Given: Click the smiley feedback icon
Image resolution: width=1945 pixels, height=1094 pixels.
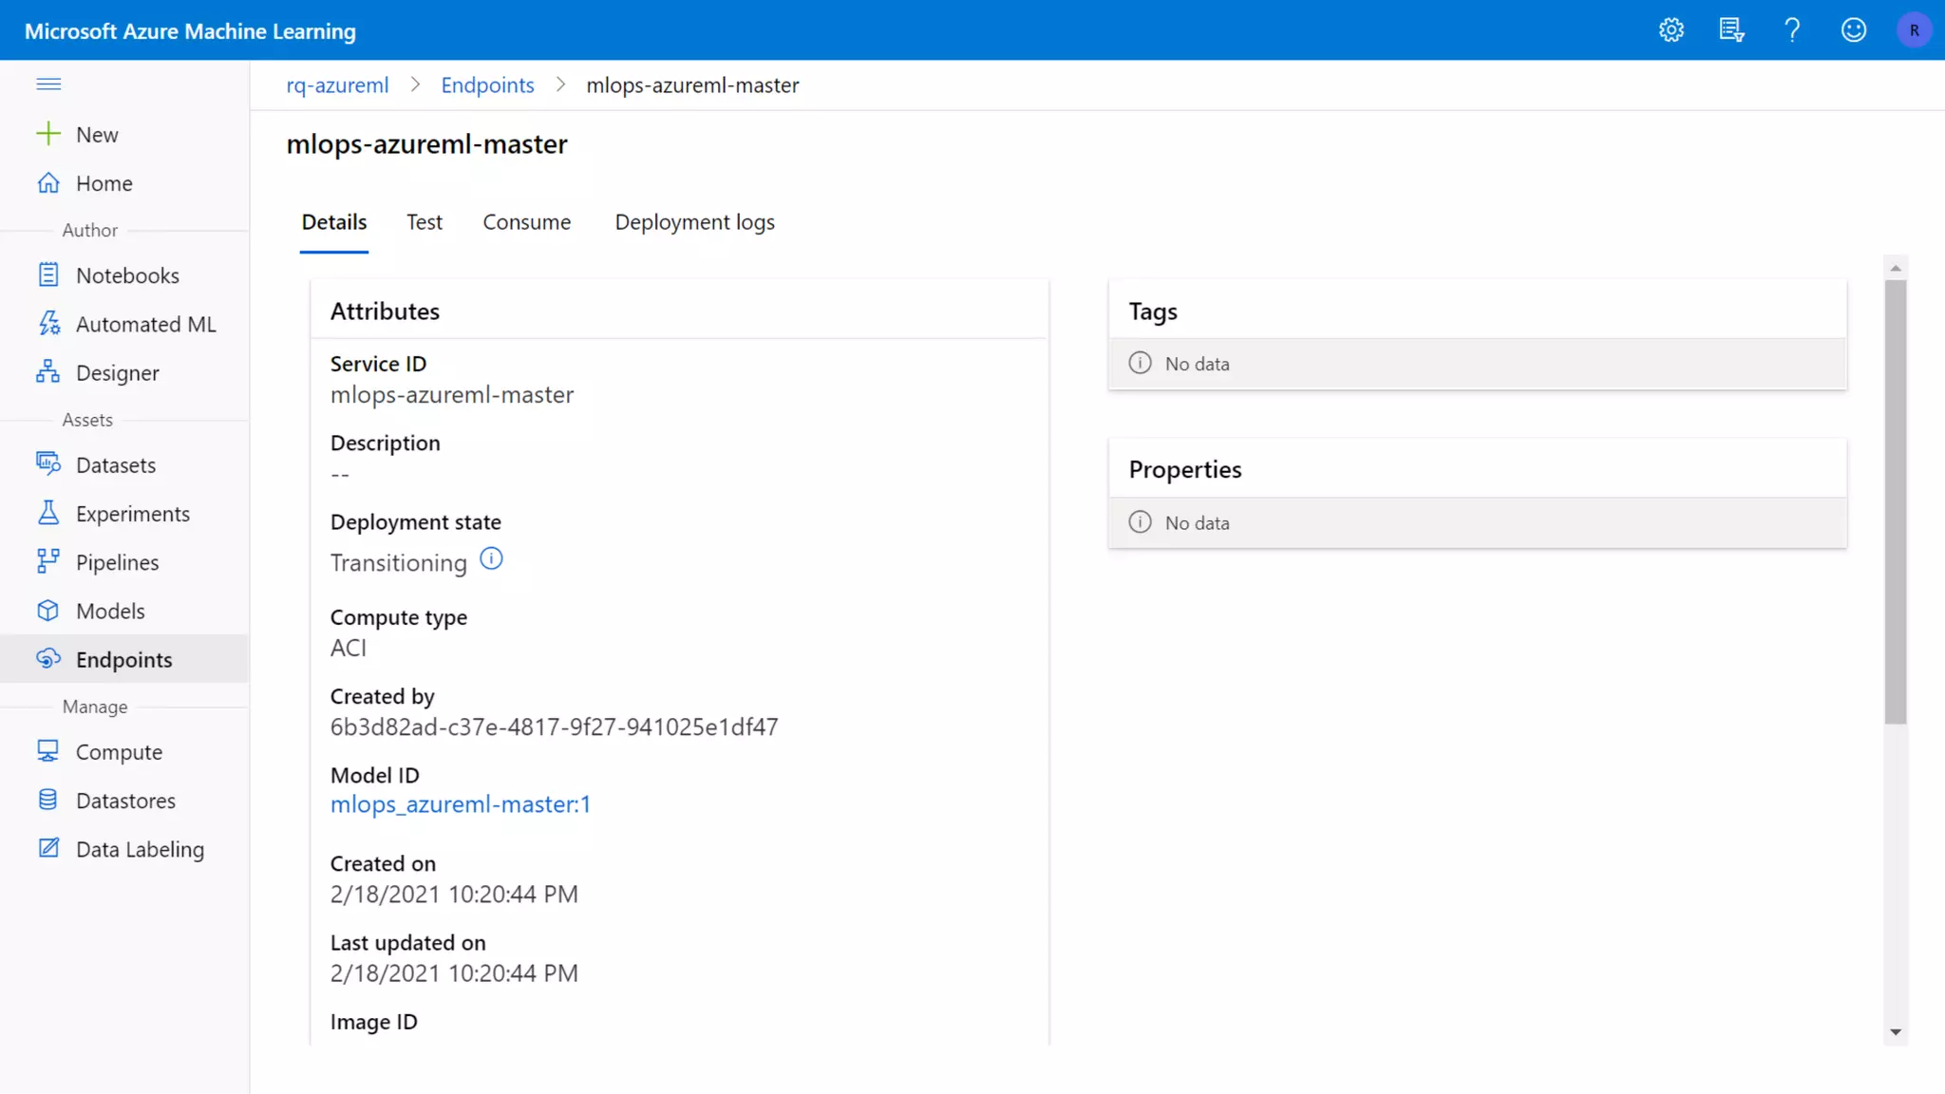Looking at the screenshot, I should click(x=1853, y=30).
